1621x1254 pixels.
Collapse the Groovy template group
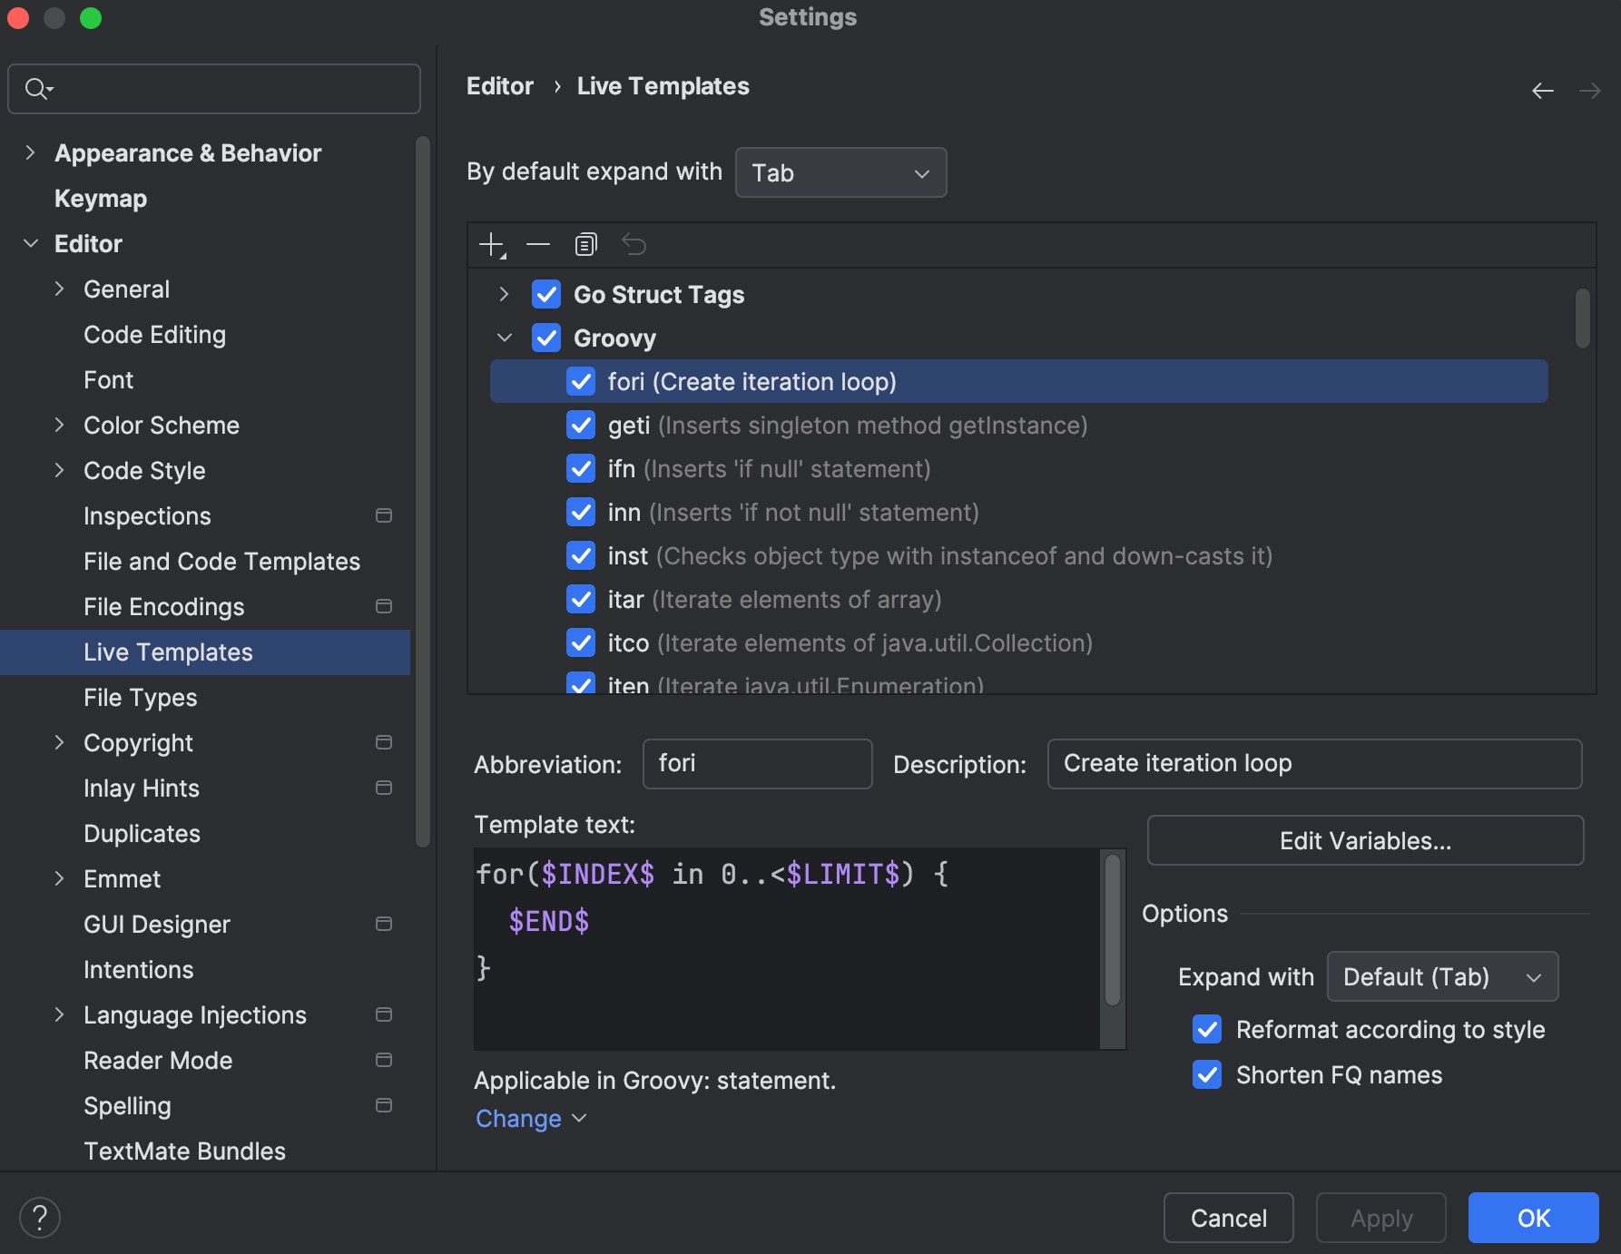(x=505, y=337)
